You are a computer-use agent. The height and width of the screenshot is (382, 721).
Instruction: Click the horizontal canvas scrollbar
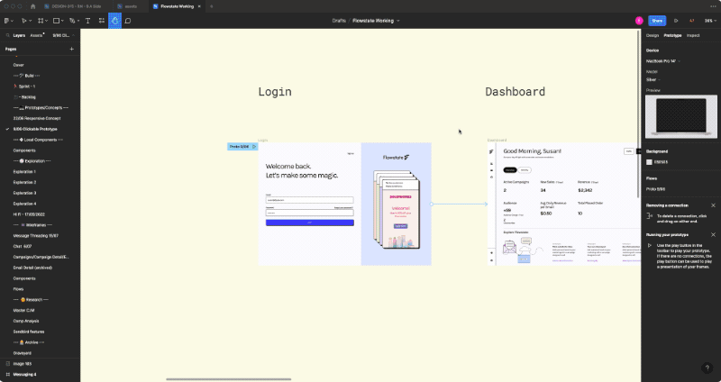229,379
